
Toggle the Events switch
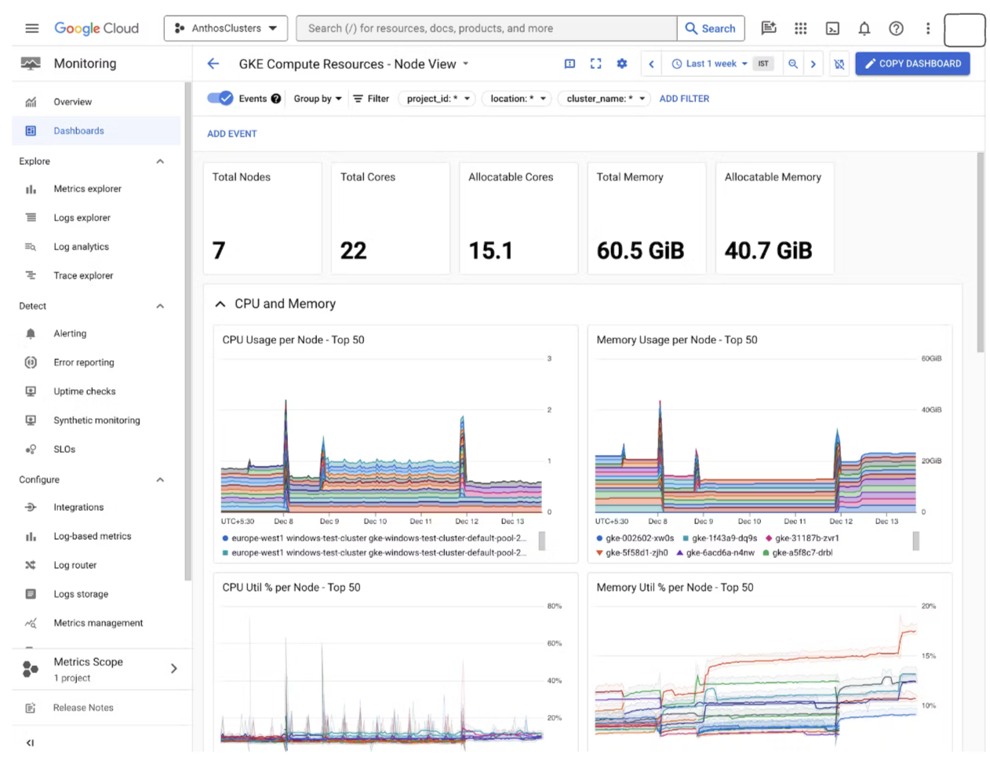[220, 99]
